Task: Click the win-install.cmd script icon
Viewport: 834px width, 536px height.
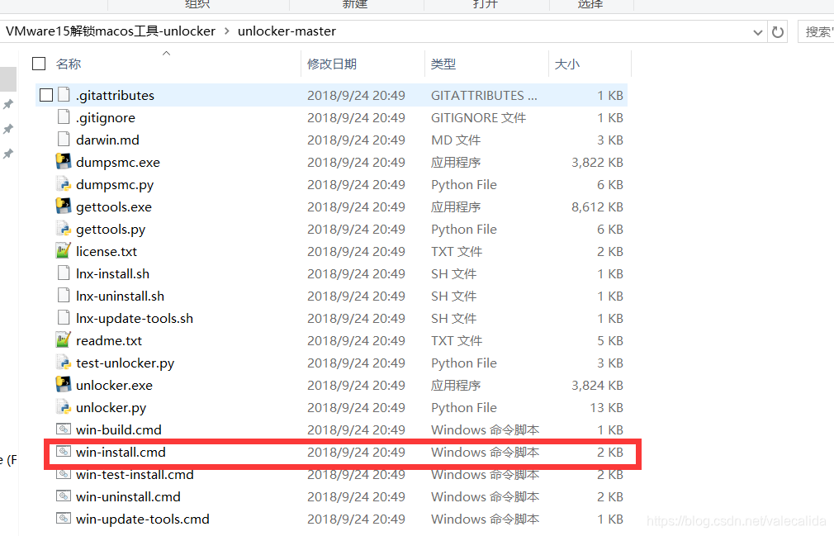Action: point(64,452)
